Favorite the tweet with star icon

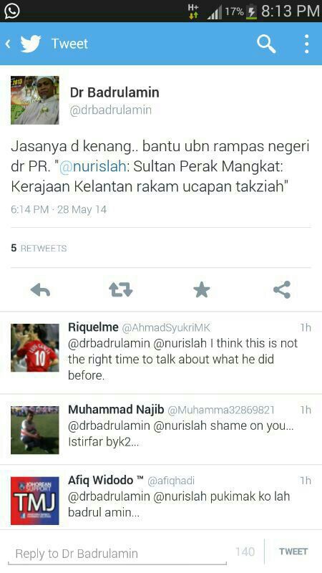click(x=202, y=290)
